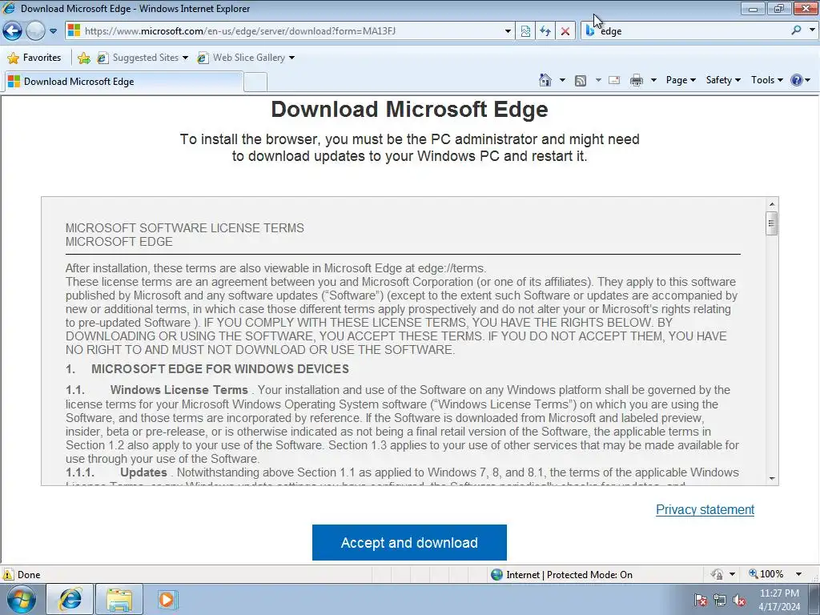Launch Windows Media Player from taskbar
The width and height of the screenshot is (820, 615).
(167, 599)
